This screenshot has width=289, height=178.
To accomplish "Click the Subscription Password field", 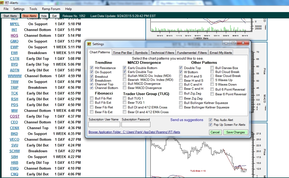I will pyautogui.click(x=136, y=125).
